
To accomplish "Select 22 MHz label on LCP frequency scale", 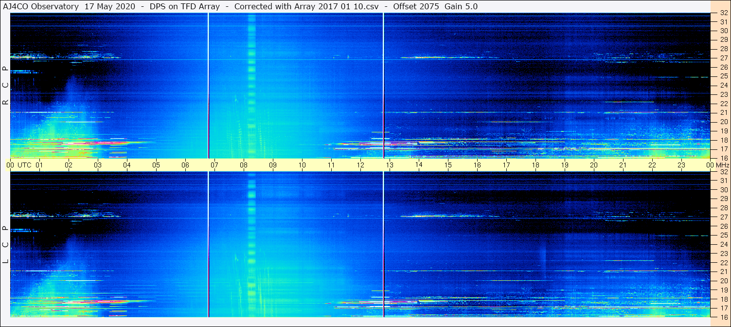I will click(x=723, y=263).
